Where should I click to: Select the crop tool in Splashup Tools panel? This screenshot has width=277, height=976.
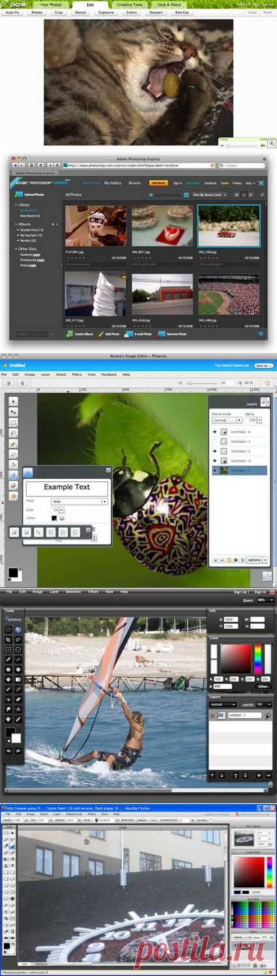click(8, 640)
